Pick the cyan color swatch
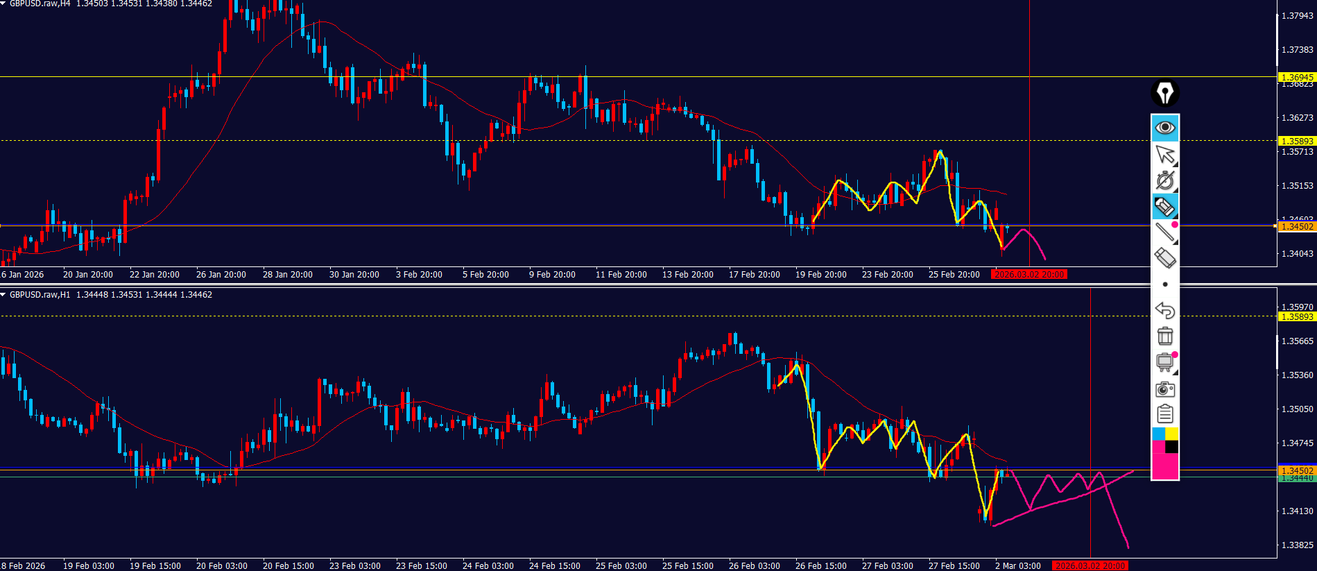1317x571 pixels. click(1158, 434)
